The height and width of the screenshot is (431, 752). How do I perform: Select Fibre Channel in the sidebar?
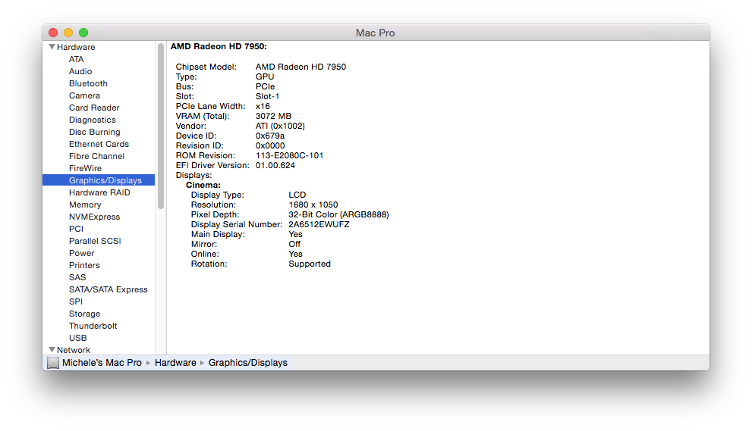(96, 156)
